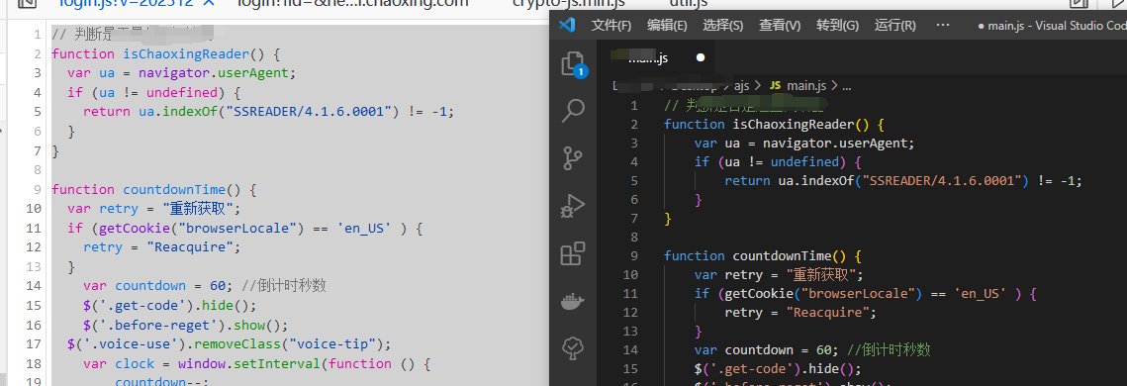Open the 文件(F) menu

coord(610,25)
